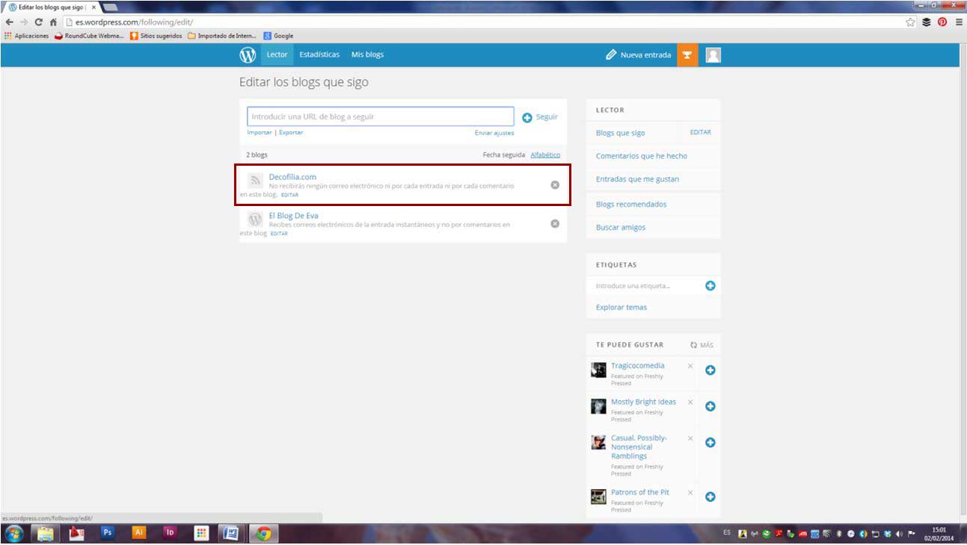This screenshot has height=545, width=967.
Task: Open the user profile avatar
Action: pos(713,55)
